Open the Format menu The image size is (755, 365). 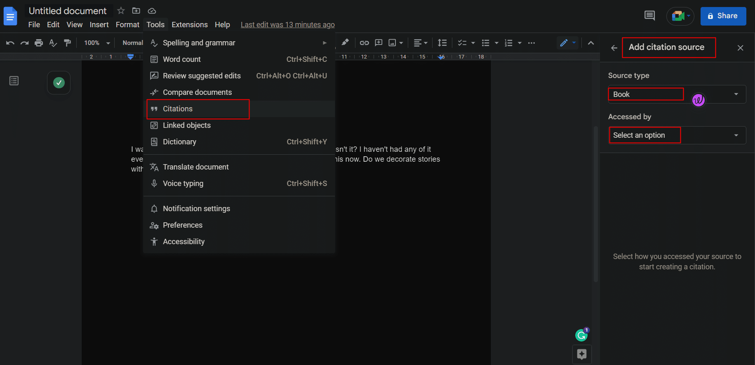[x=127, y=25]
